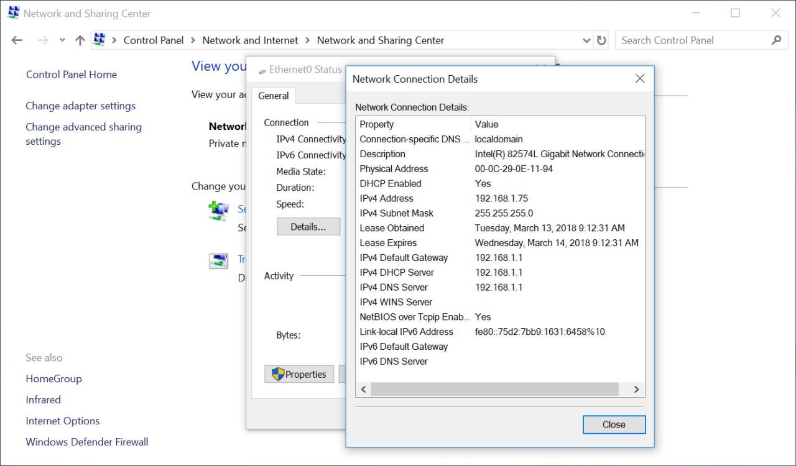The image size is (796, 466).
Task: Click the right arrow of horizontal scrollbar
Action: (x=636, y=390)
